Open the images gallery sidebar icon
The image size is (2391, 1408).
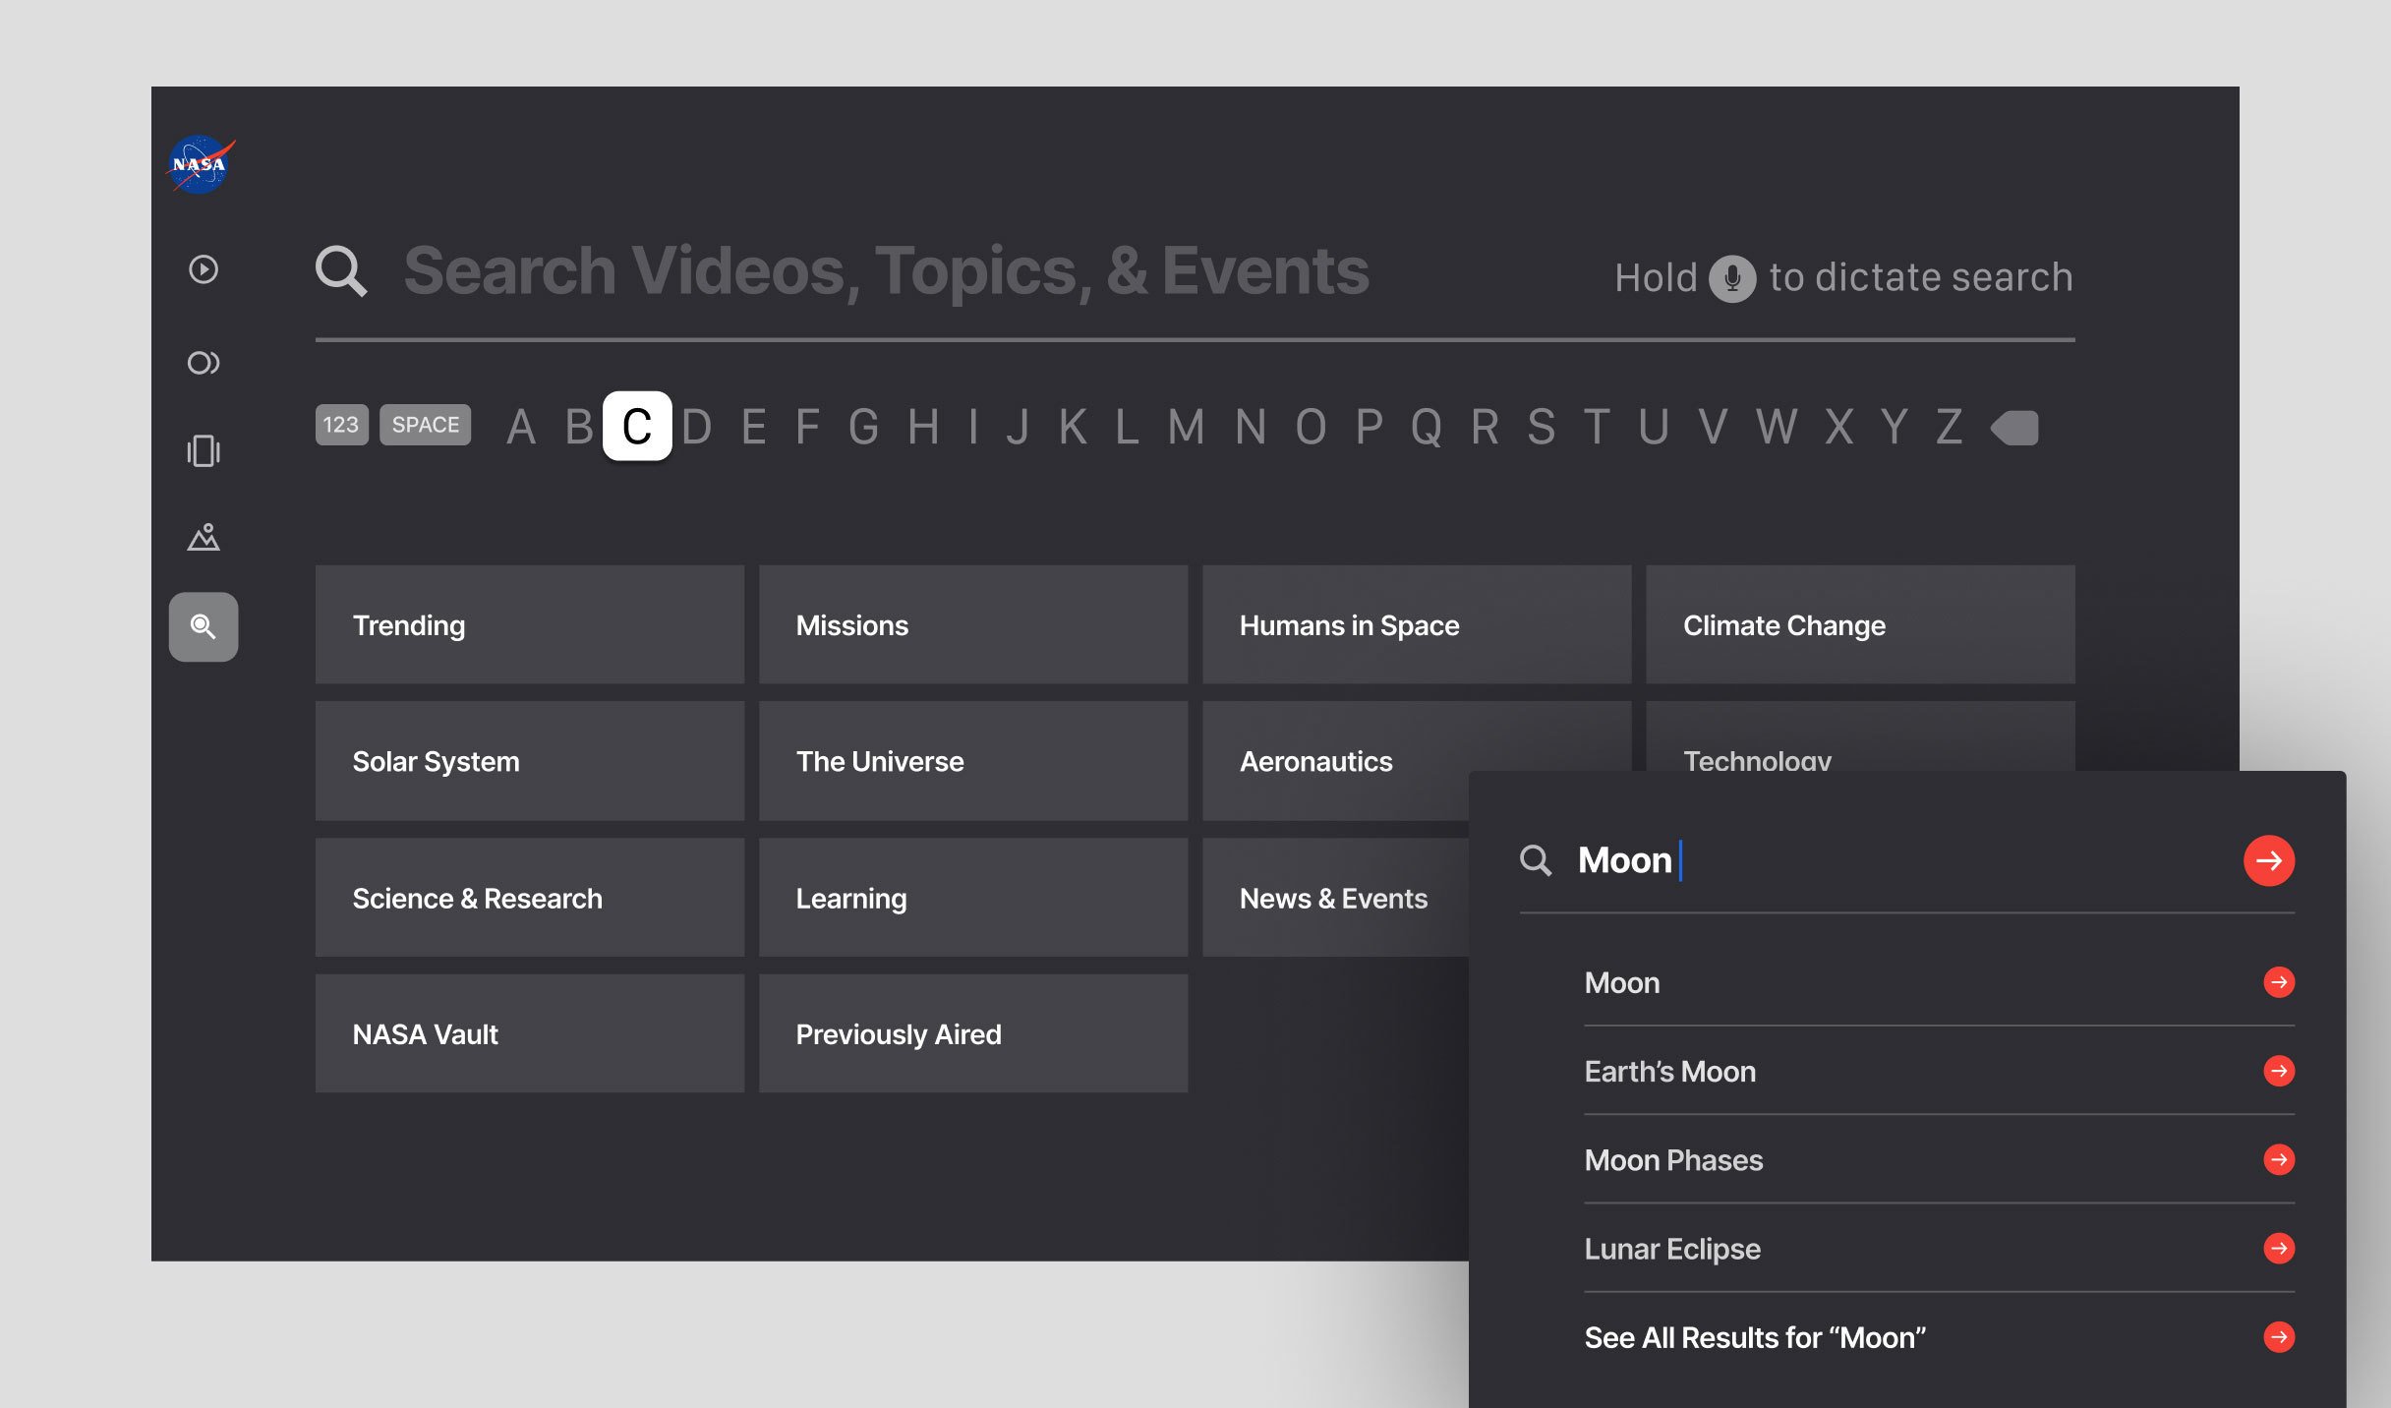204,537
